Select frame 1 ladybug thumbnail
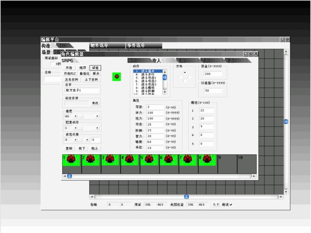The image size is (311, 233). [x=72, y=163]
